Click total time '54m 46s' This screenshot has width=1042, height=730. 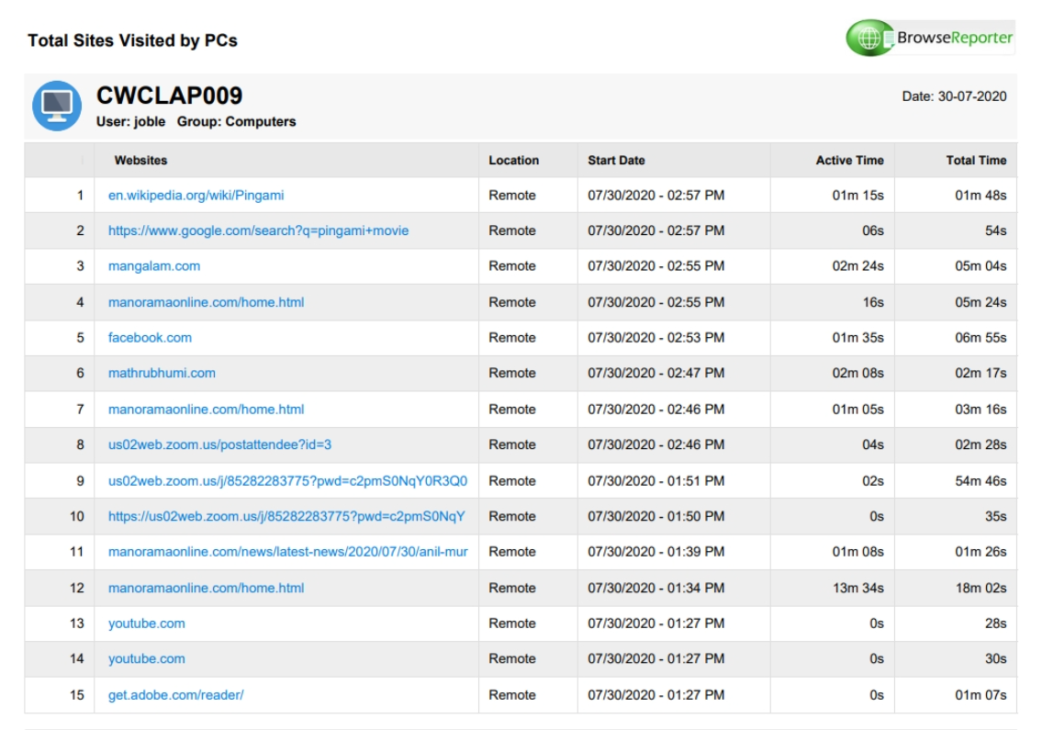[980, 480]
